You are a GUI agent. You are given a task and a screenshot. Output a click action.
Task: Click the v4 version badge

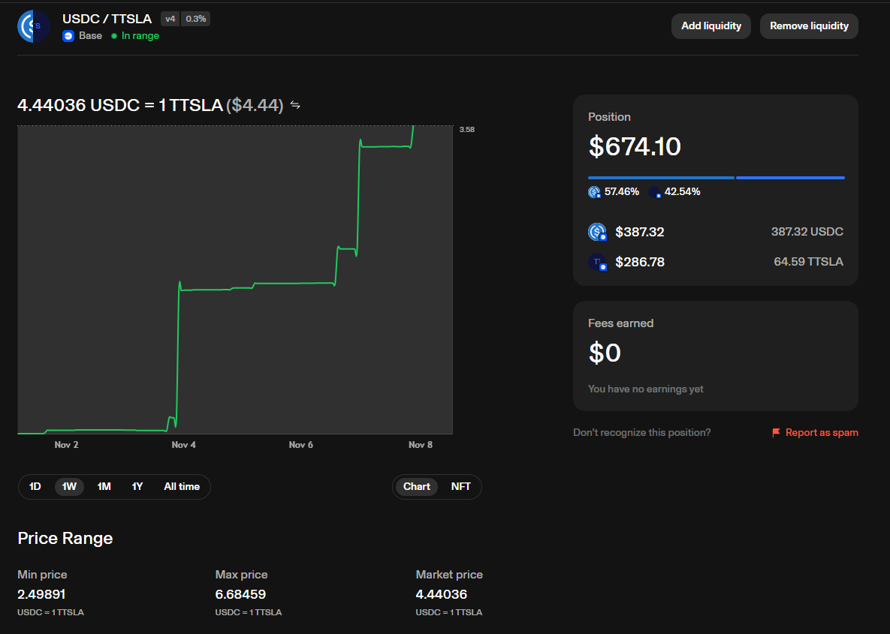tap(170, 19)
